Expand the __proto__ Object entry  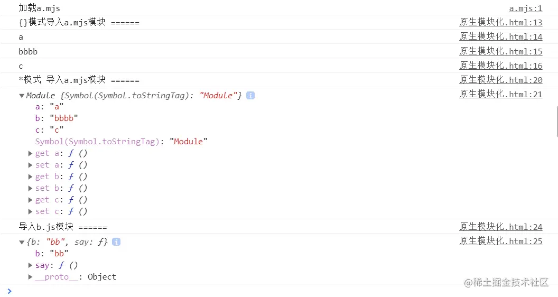pyautogui.click(x=30, y=277)
